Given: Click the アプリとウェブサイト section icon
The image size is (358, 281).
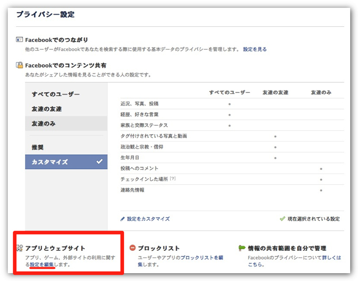Looking at the screenshot, I should pyautogui.click(x=20, y=248).
